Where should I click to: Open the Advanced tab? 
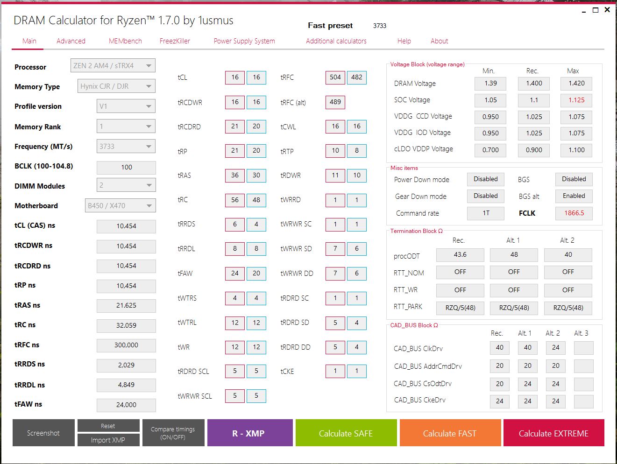click(71, 41)
